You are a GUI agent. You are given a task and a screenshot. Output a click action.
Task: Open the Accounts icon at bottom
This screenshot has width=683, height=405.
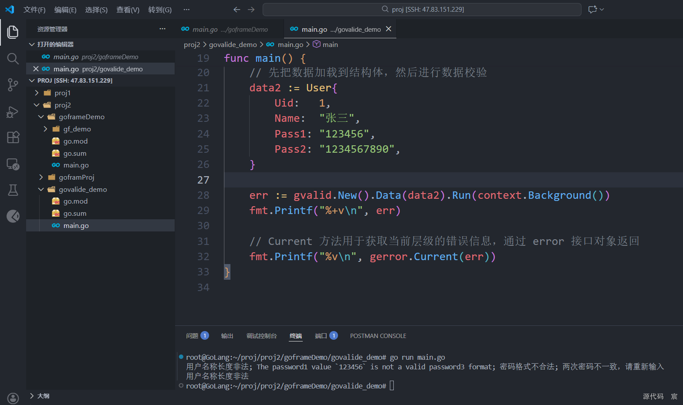(x=13, y=398)
